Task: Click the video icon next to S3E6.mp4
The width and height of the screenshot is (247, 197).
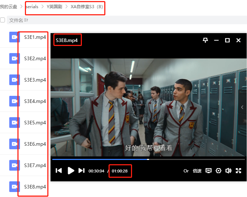Action: tap(15, 144)
